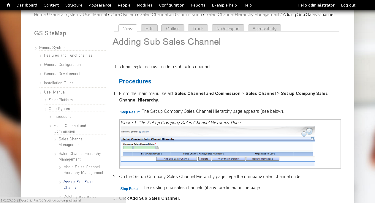The height and width of the screenshot is (203, 375).
Task: Open the Modules admin menu
Action: pyautogui.click(x=145, y=5)
